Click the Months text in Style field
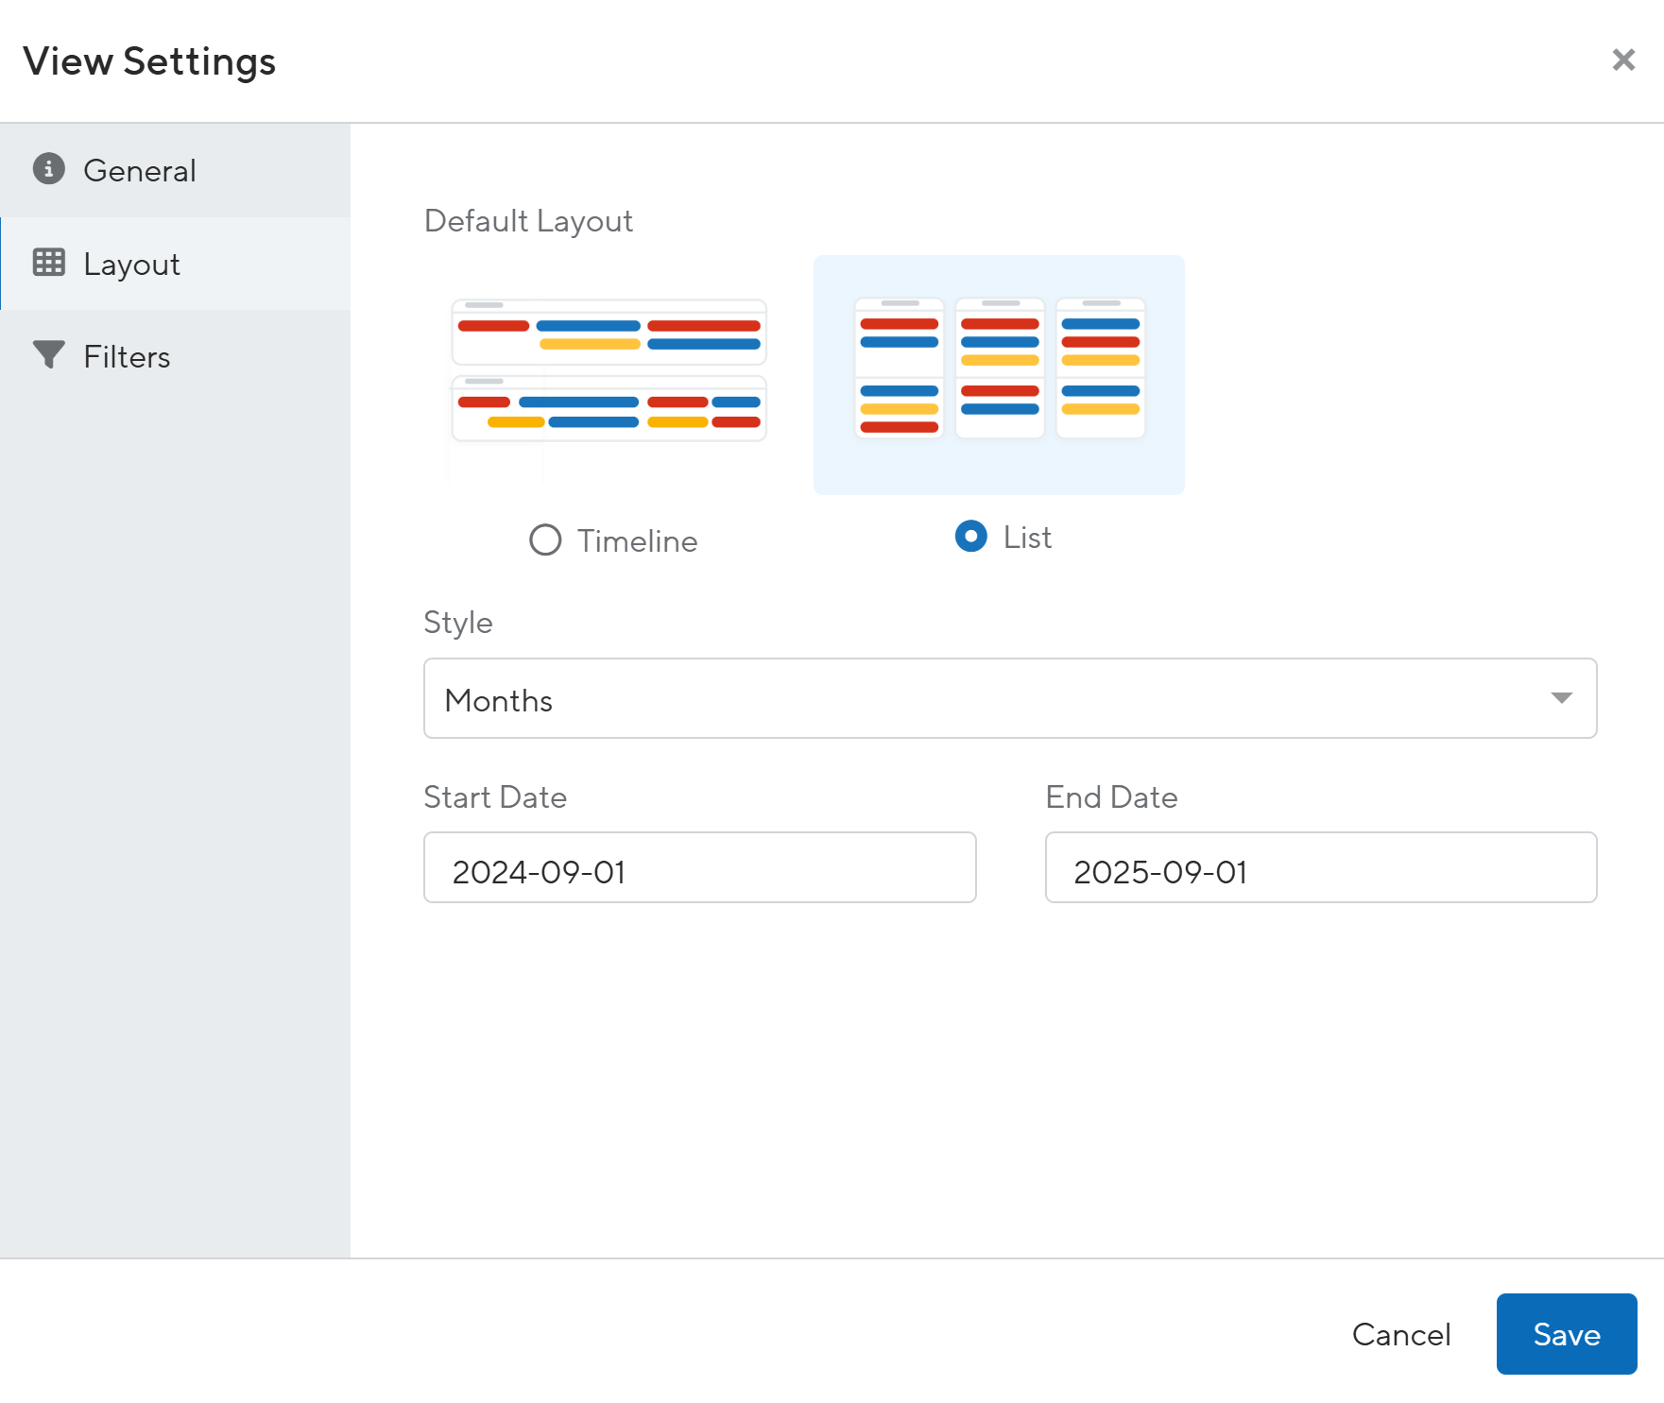 pyautogui.click(x=499, y=700)
